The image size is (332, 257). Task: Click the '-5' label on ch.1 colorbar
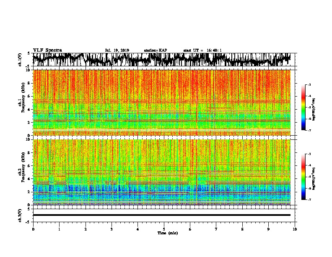point(309,108)
